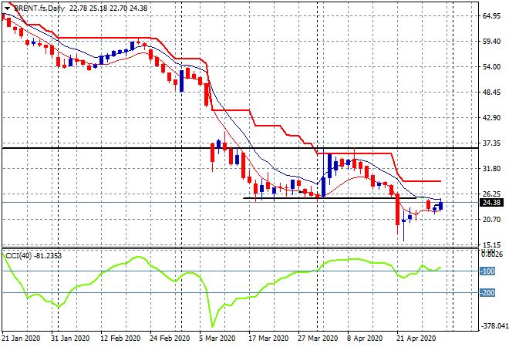Viewport: 509px width, 347px height.
Task: Select the BRENT.fs,Daily chart title text
Action: [x=39, y=8]
